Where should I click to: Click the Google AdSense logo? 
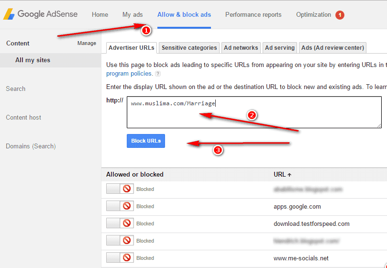[40, 14]
